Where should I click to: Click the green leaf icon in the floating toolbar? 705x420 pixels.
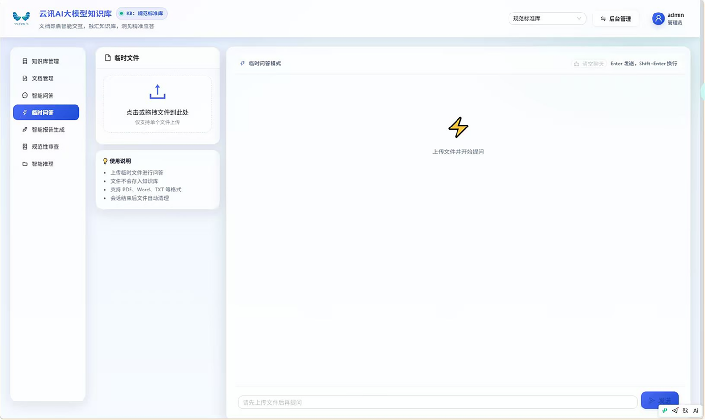coord(665,411)
